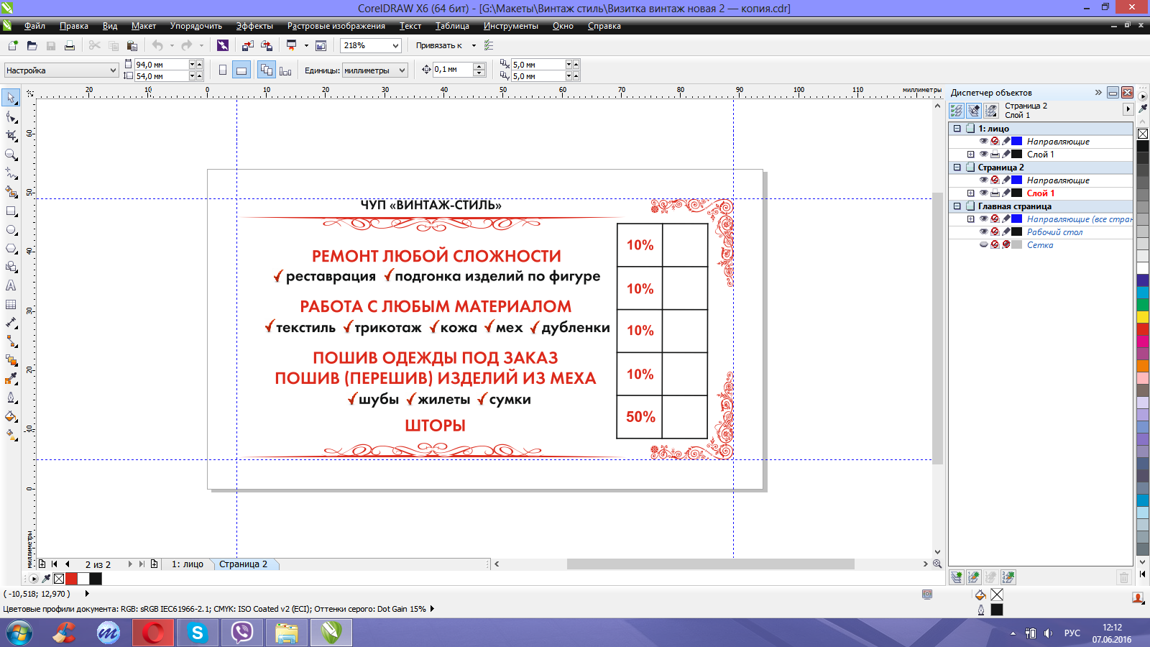Image resolution: width=1150 pixels, height=647 pixels.
Task: Hide Слой 1 layer on Страница 2
Action: (983, 193)
